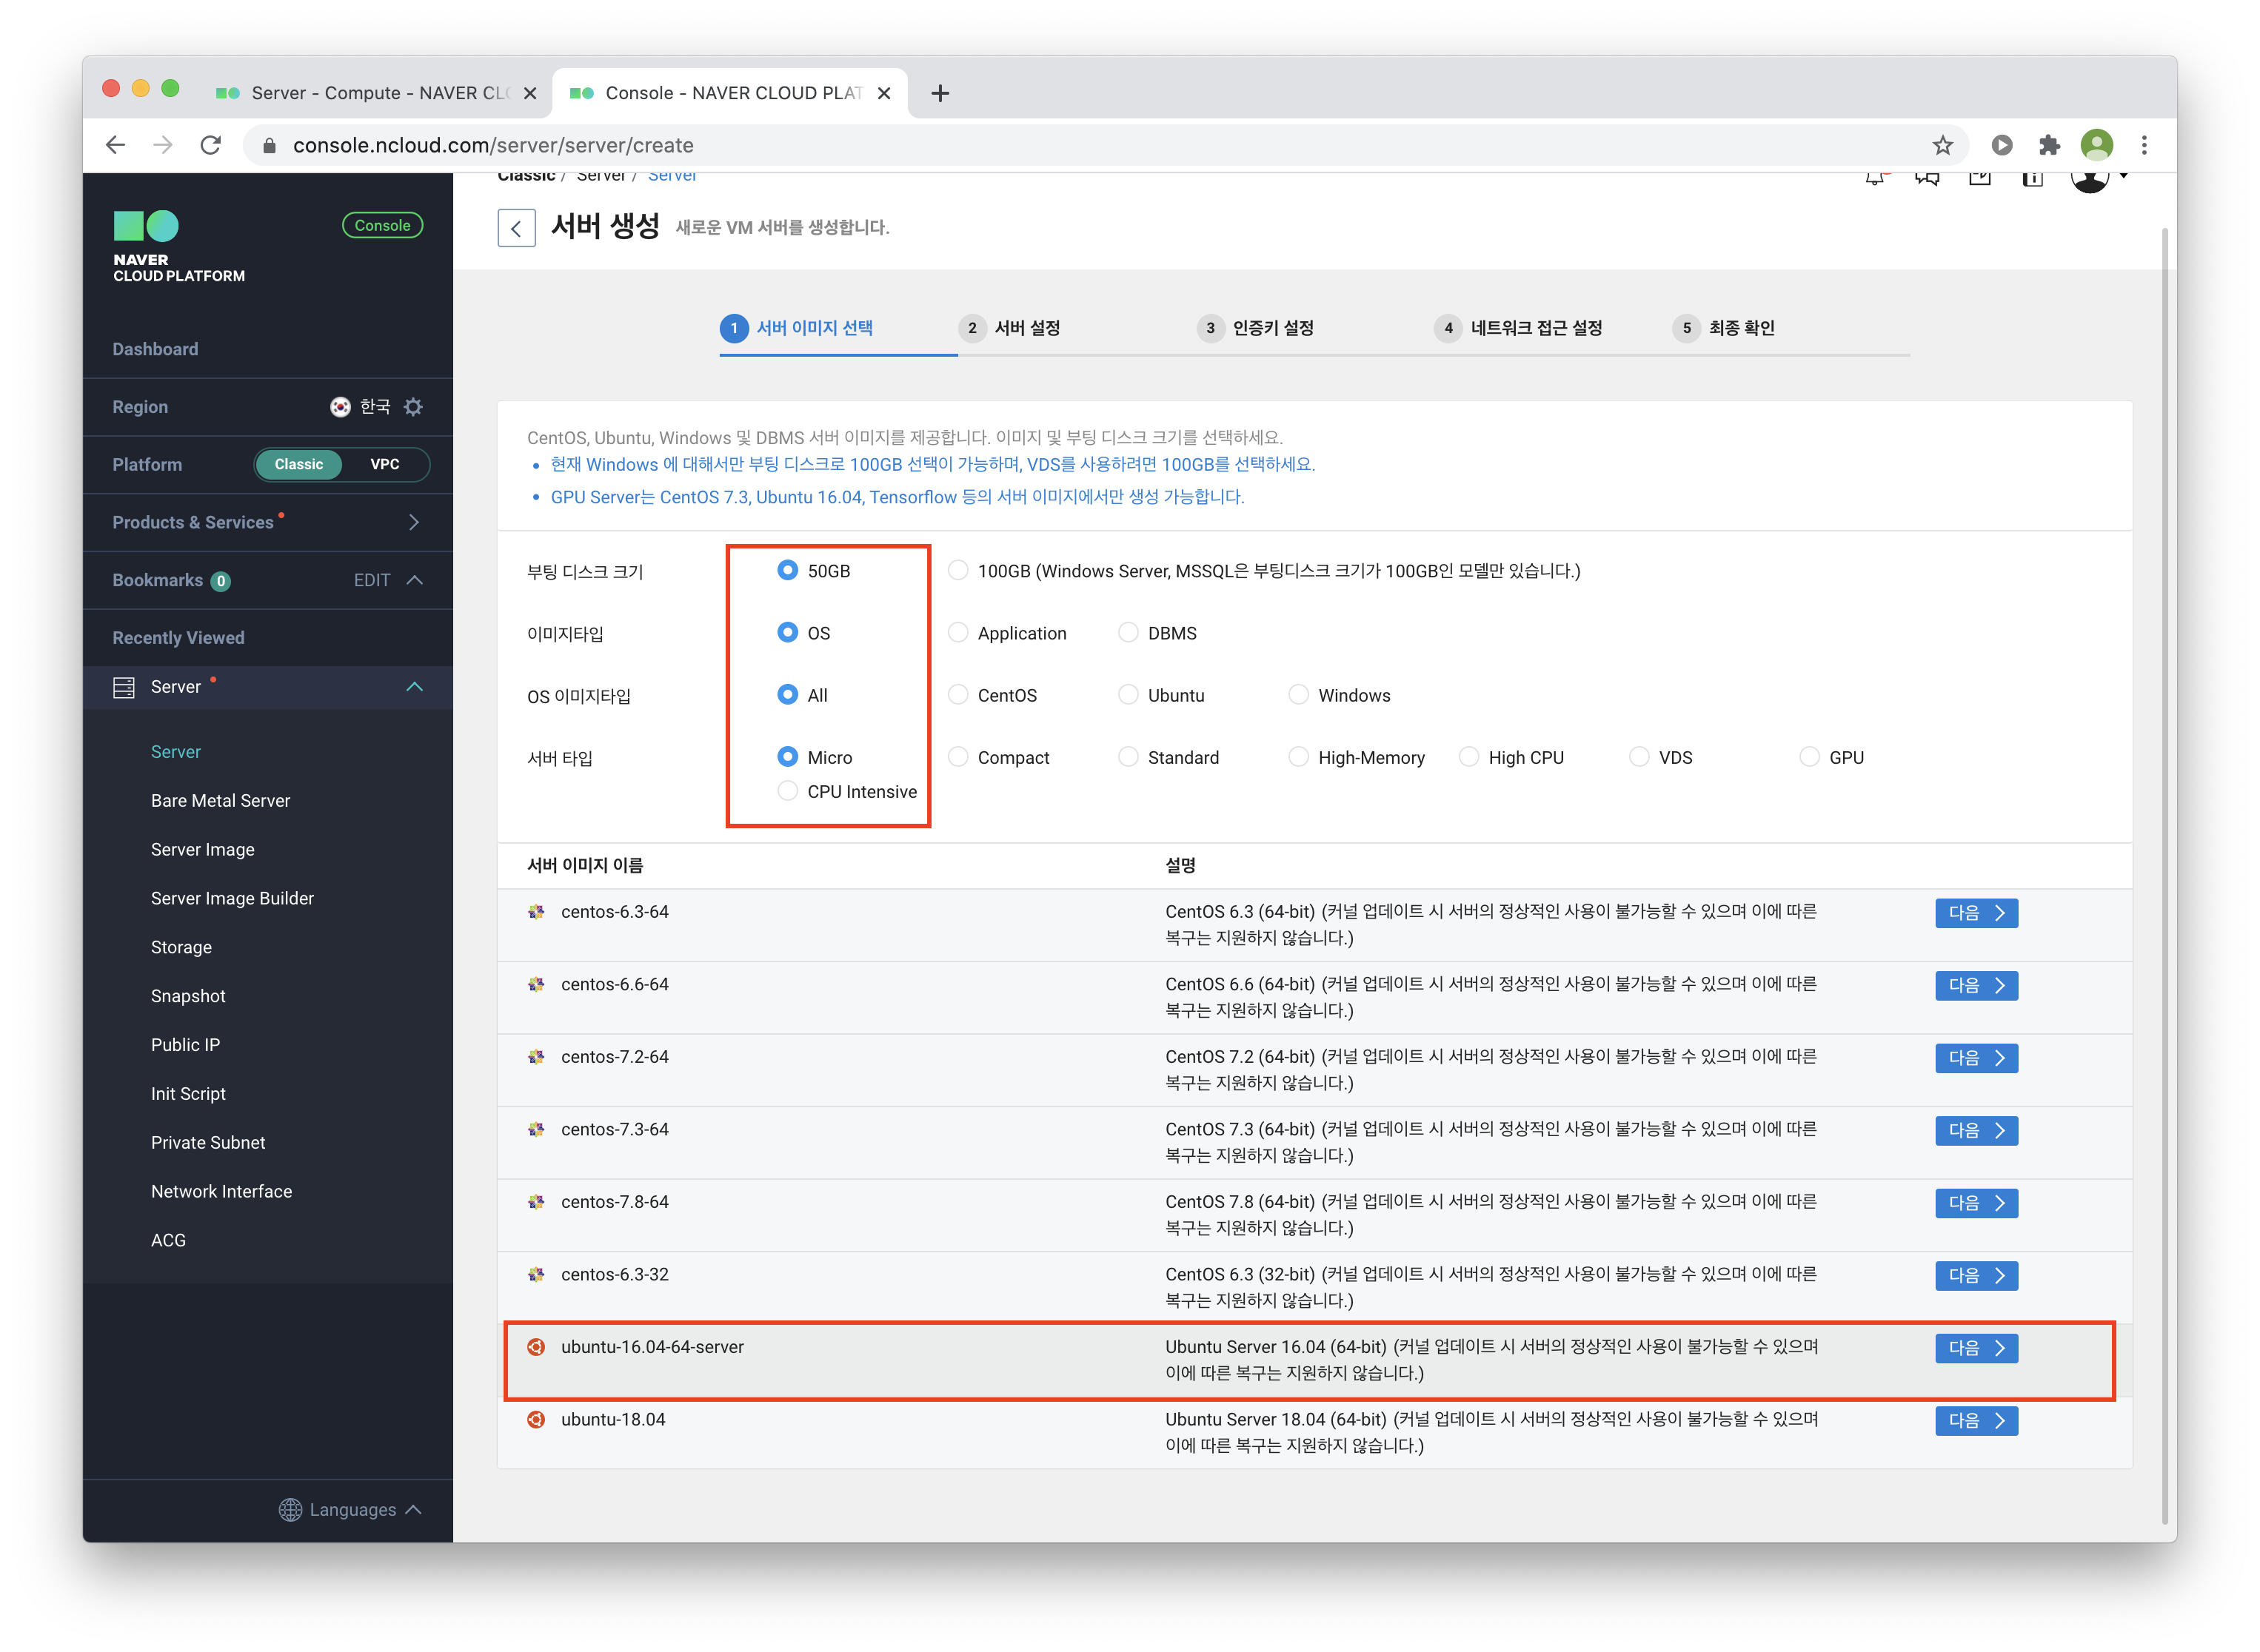
Task: Collapse the Bookmarks section chevron
Action: click(x=415, y=580)
